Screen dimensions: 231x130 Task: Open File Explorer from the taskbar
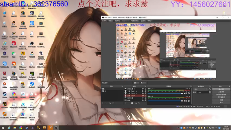click(x=15, y=128)
